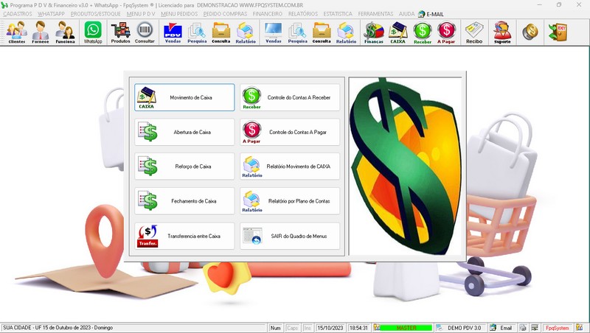Click the large dollar sign logo image
Viewport: 590px width, 333px height.
point(405,166)
